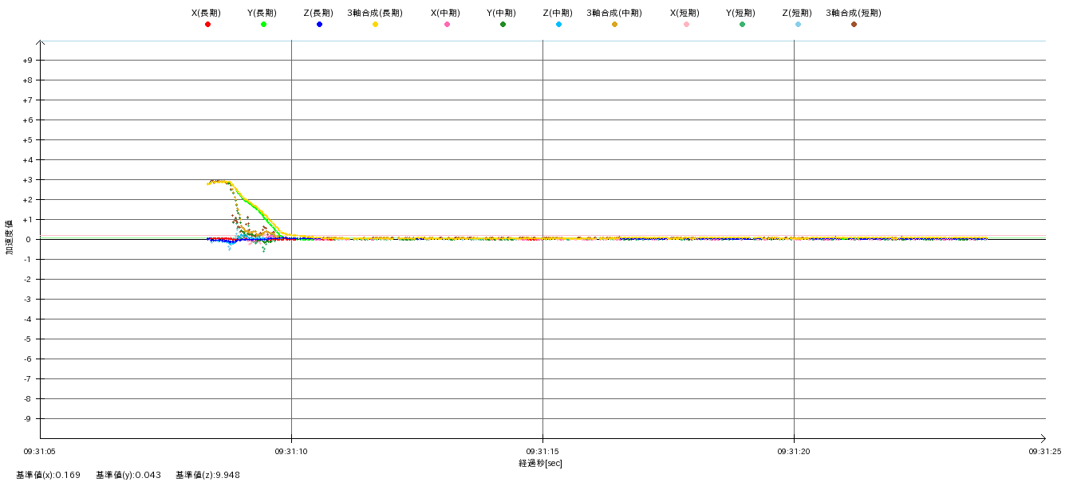Click the yellow 3軸合成(長期) legend marker
Viewport: 1077px width, 486px height.
tap(375, 25)
